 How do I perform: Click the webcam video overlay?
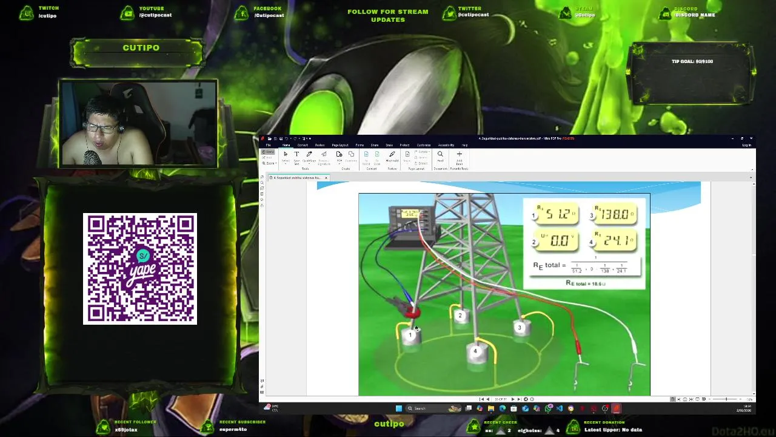(138, 124)
